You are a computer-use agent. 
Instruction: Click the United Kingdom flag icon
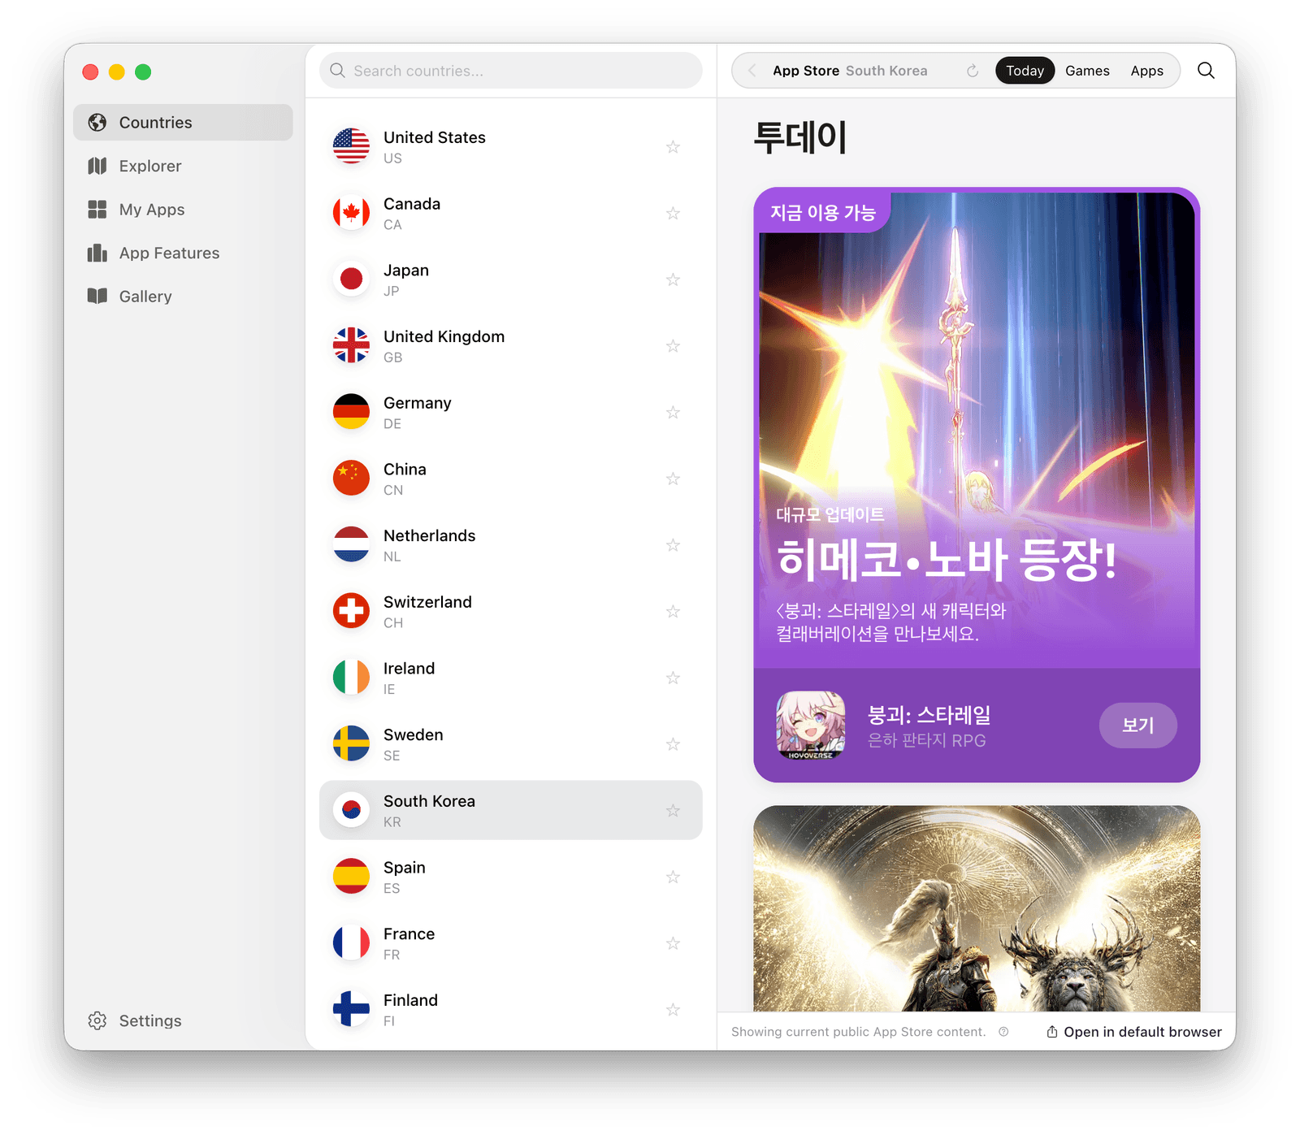click(351, 345)
